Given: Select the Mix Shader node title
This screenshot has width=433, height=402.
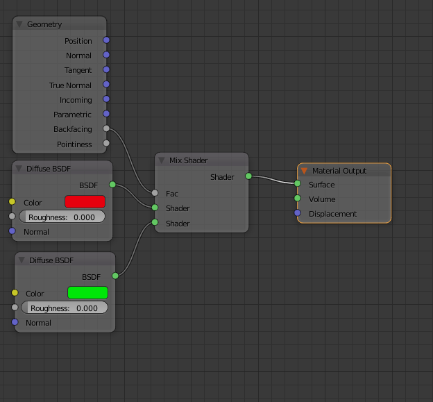Looking at the screenshot, I should (x=189, y=160).
